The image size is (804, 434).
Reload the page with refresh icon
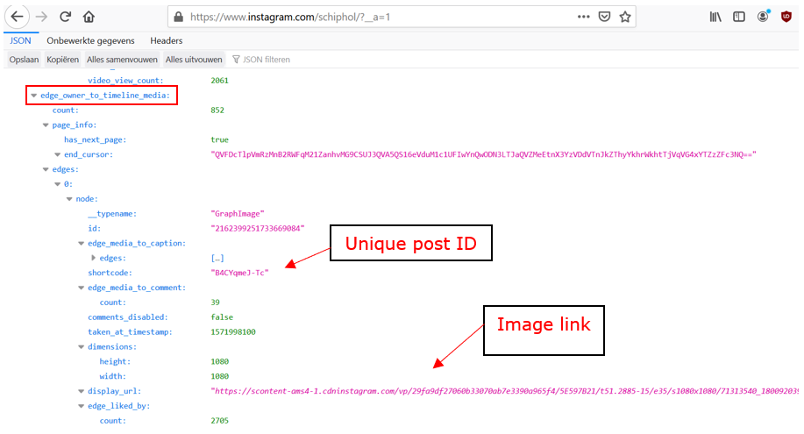click(x=65, y=17)
